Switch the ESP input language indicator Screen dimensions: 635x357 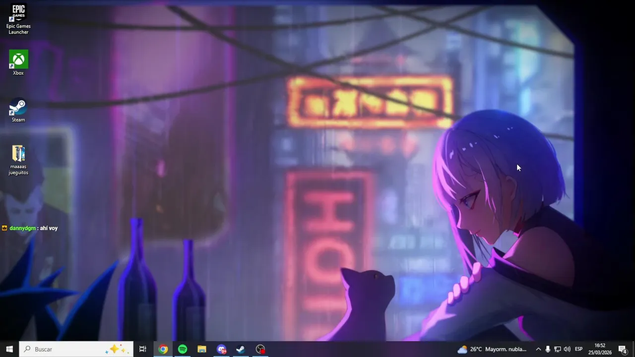click(x=578, y=349)
